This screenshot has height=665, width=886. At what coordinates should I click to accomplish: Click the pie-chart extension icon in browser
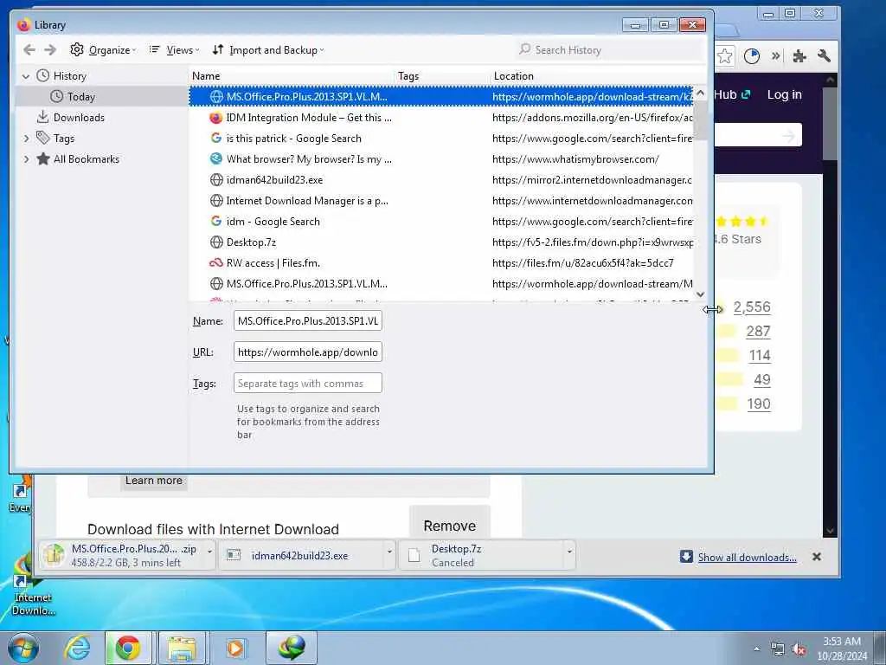[752, 56]
